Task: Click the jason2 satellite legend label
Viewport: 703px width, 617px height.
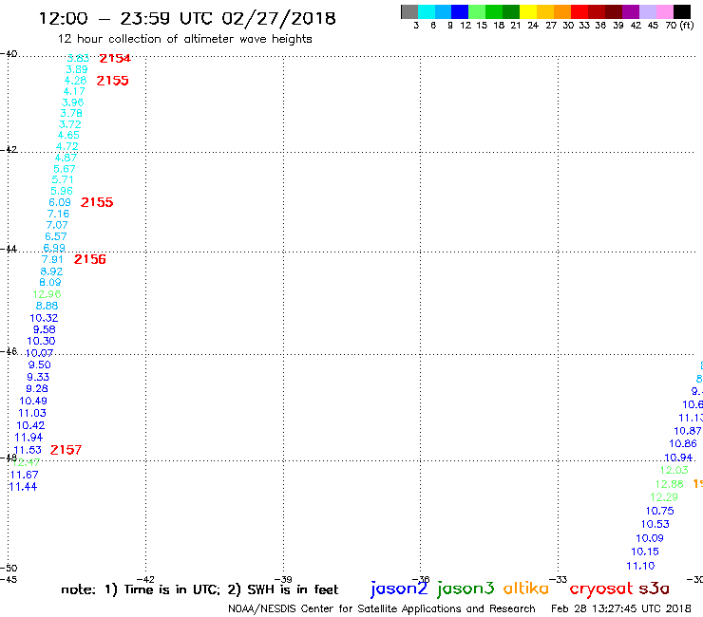Action: (x=399, y=589)
